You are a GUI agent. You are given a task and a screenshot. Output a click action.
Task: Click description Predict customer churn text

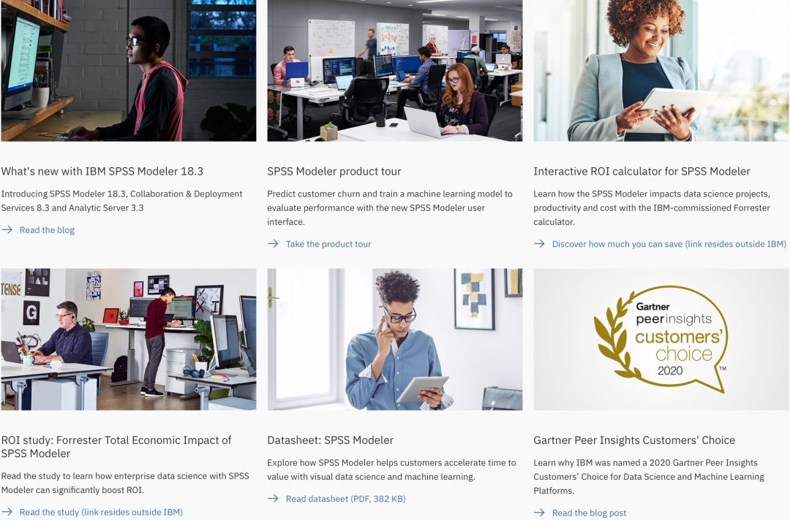(x=390, y=207)
